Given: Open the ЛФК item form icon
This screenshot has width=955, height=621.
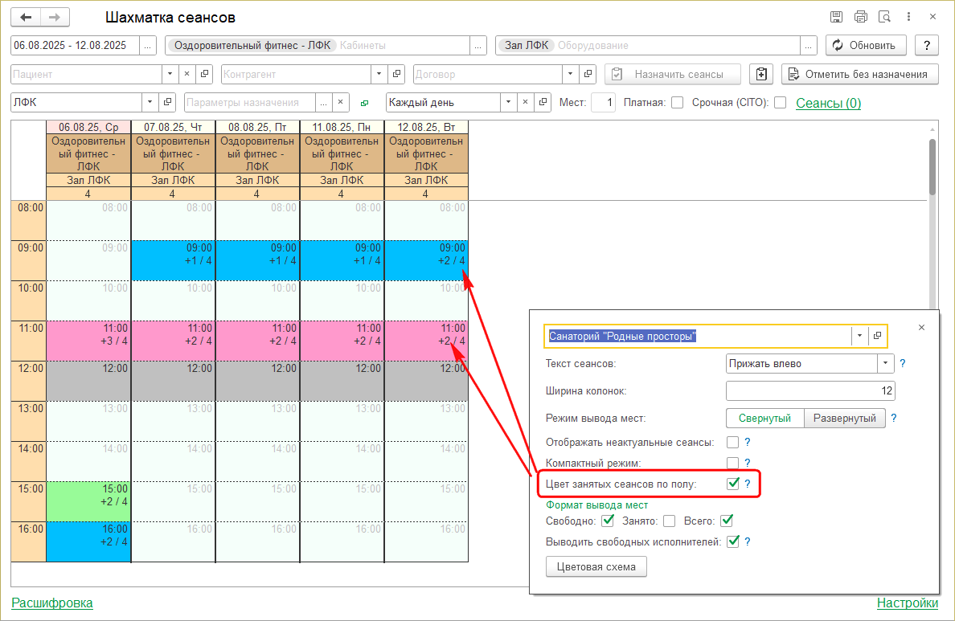Looking at the screenshot, I should tap(167, 102).
